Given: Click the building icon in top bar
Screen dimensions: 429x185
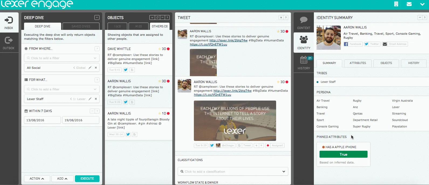Looking at the screenshot, I should [x=396, y=4].
